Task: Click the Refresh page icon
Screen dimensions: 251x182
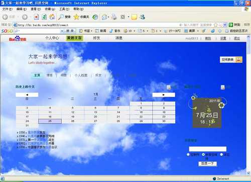Action: tap(44, 17)
